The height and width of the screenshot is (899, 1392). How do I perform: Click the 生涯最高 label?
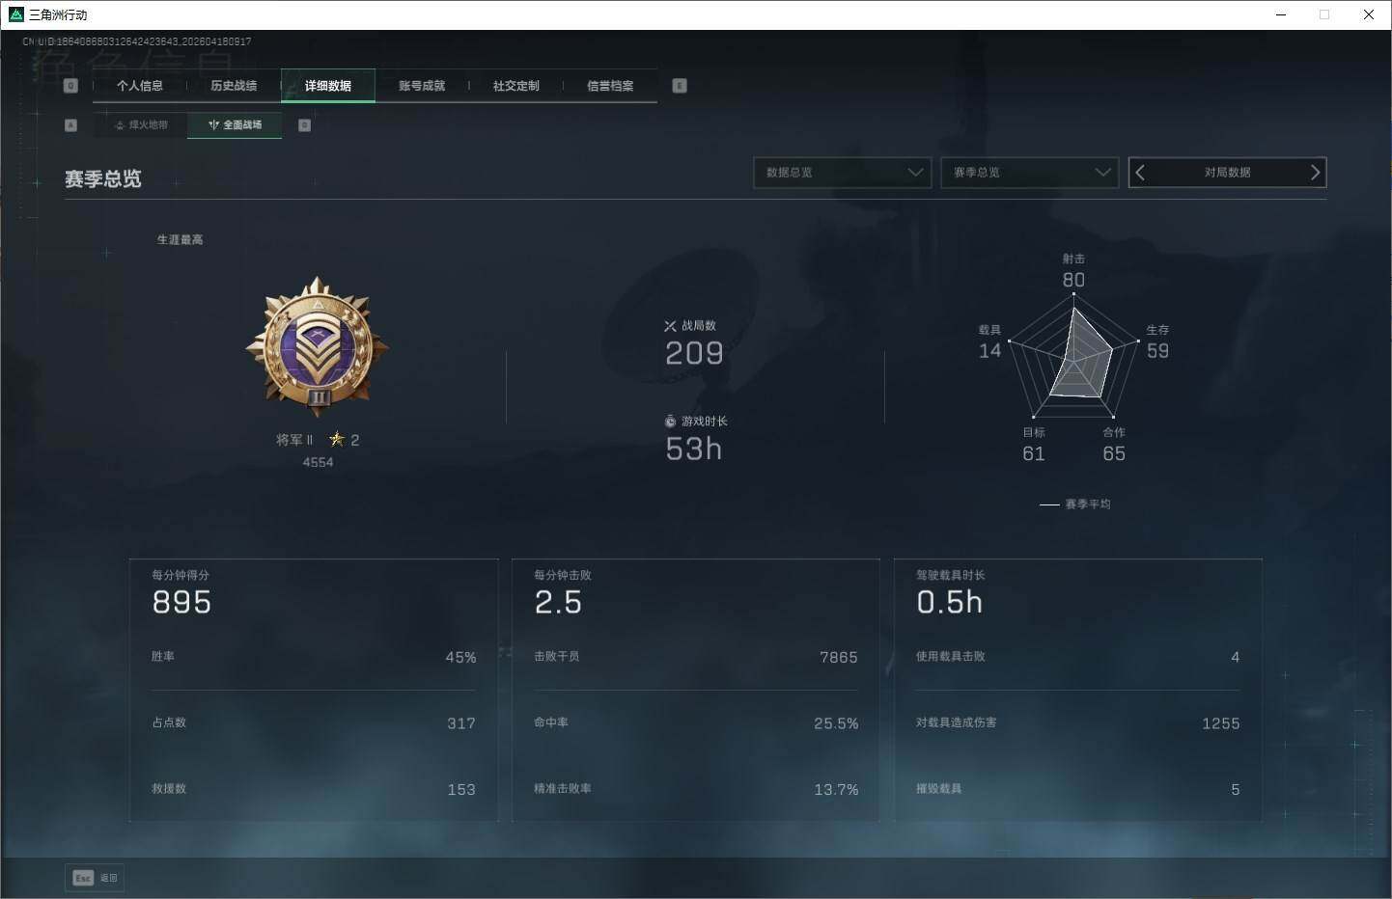click(181, 240)
